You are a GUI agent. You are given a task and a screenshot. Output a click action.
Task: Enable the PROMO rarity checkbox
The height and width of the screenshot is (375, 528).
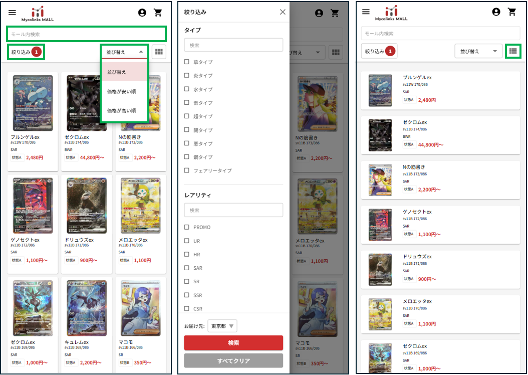[186, 227]
